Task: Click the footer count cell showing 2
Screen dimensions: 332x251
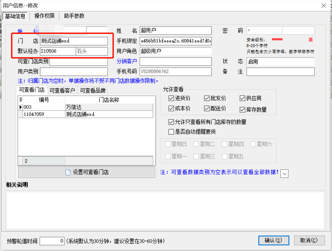Action: 44,161
